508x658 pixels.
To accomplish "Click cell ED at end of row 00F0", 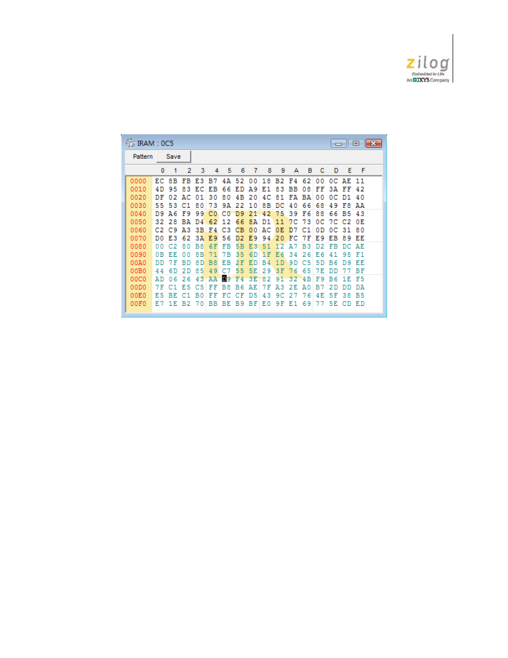I will [x=360, y=304].
